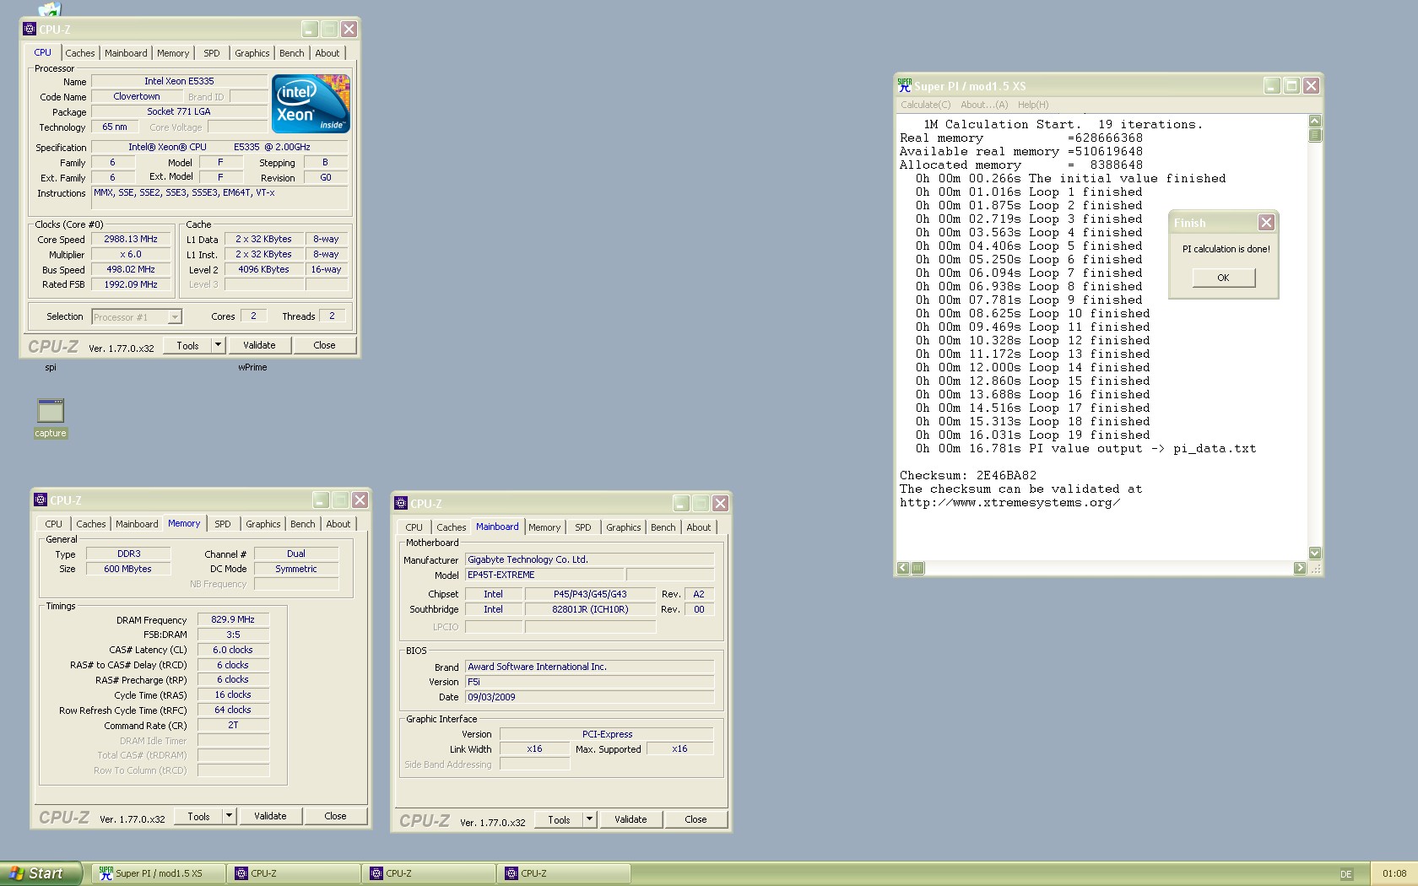Close the Super PI window
Viewport: 1418px width, 886px height.
pos(1311,86)
